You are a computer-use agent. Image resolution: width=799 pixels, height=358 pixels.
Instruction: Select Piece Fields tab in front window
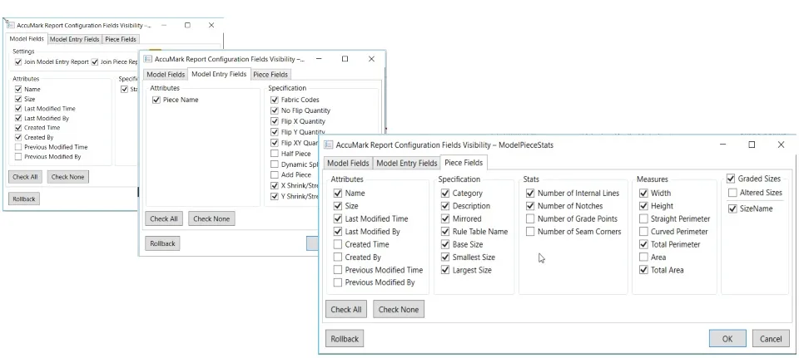click(464, 163)
